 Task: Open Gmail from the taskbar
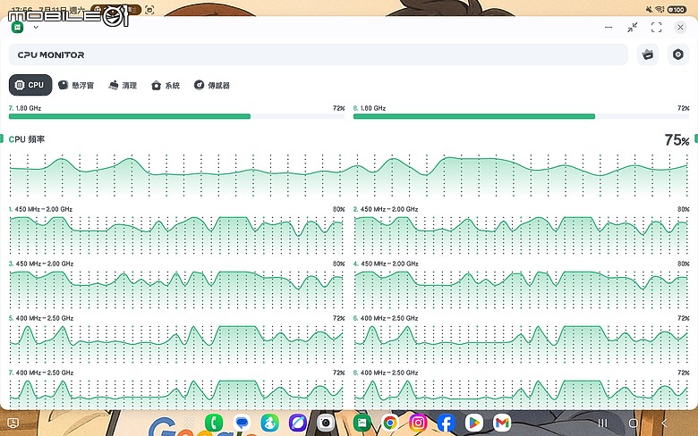(x=502, y=423)
